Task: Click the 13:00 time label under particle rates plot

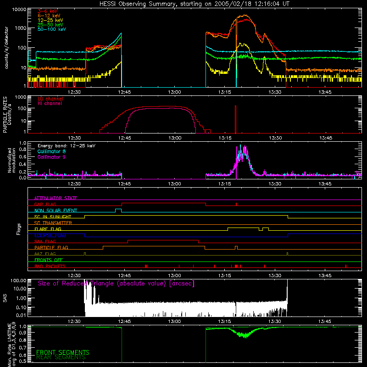Action: (x=175, y=138)
